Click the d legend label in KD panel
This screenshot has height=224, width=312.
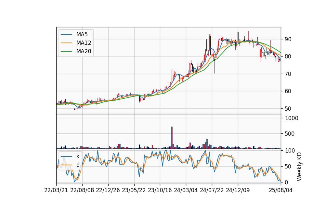[x=78, y=165]
